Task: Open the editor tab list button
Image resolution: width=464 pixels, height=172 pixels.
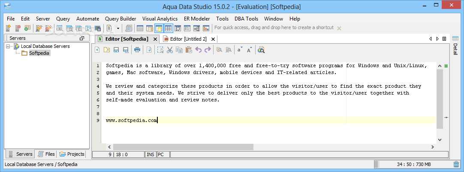Action: (444, 39)
